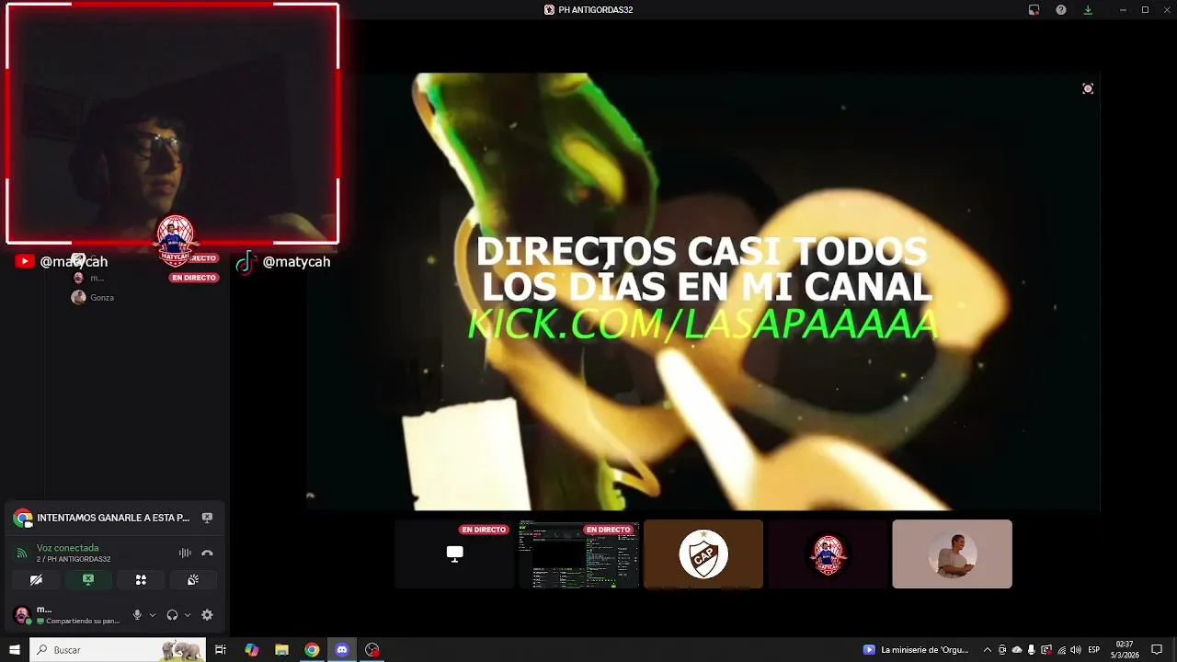Select the MATYCAH logo participant tile
This screenshot has height=662, width=1177.
828,554
